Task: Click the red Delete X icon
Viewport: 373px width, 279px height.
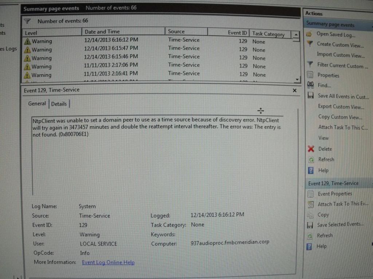Action: coord(310,149)
